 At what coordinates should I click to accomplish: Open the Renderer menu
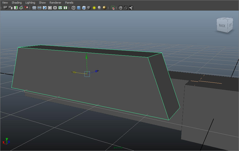pyautogui.click(x=55, y=3)
